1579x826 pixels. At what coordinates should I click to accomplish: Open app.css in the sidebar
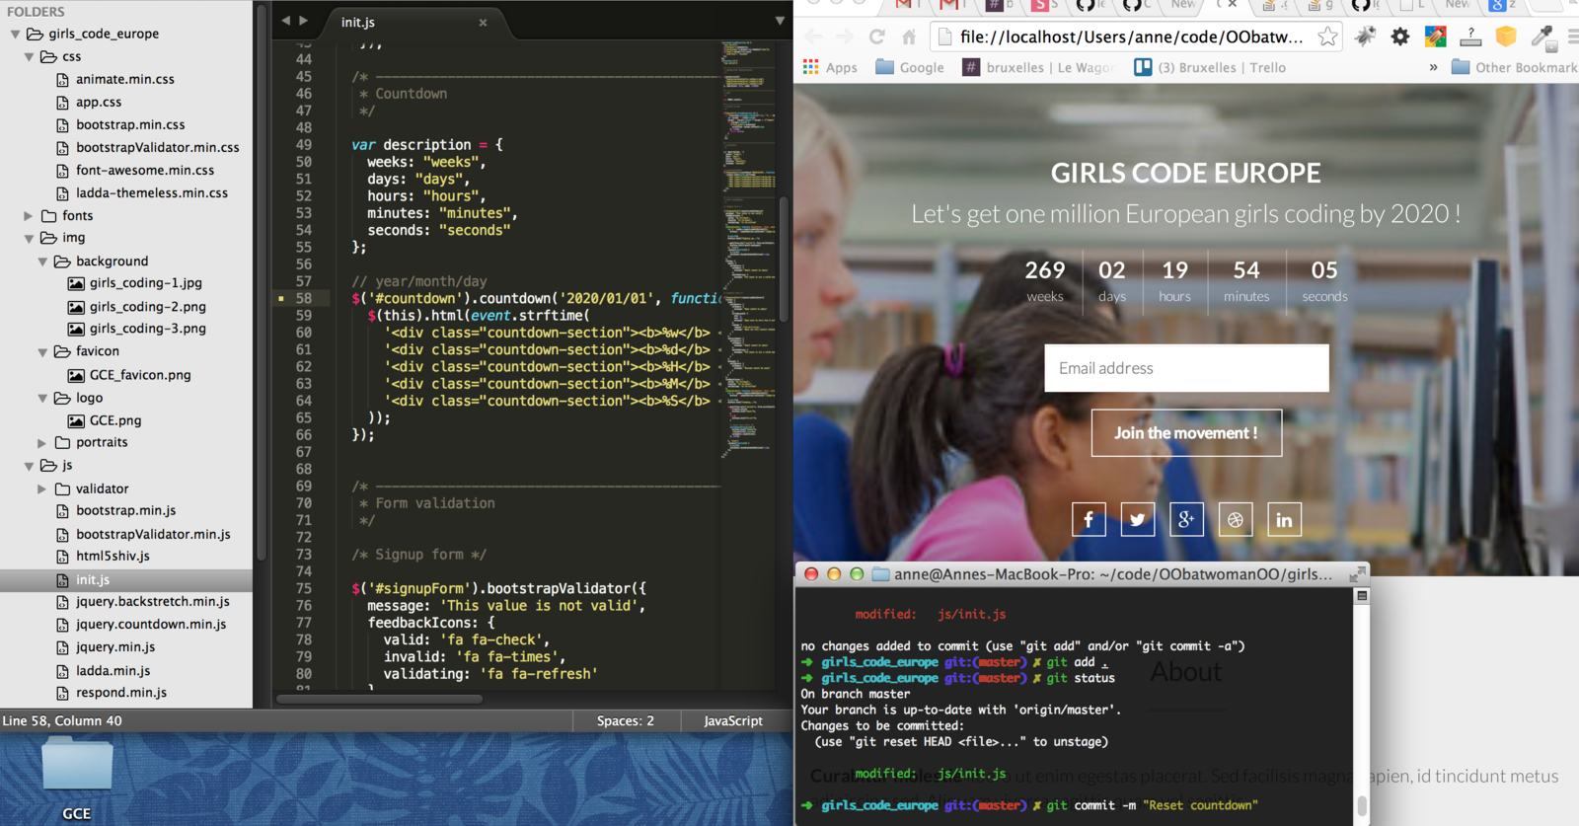pos(99,102)
